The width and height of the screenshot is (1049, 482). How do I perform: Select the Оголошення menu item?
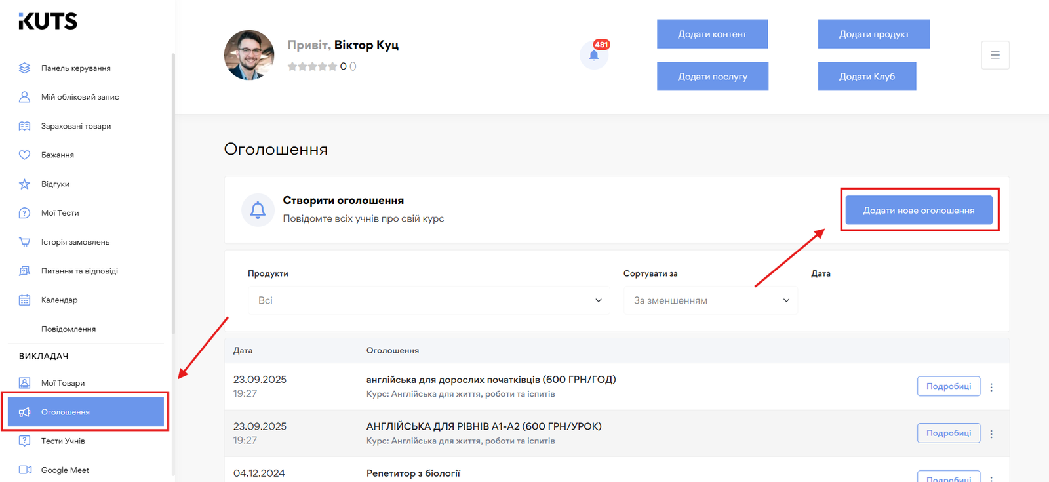(86, 412)
